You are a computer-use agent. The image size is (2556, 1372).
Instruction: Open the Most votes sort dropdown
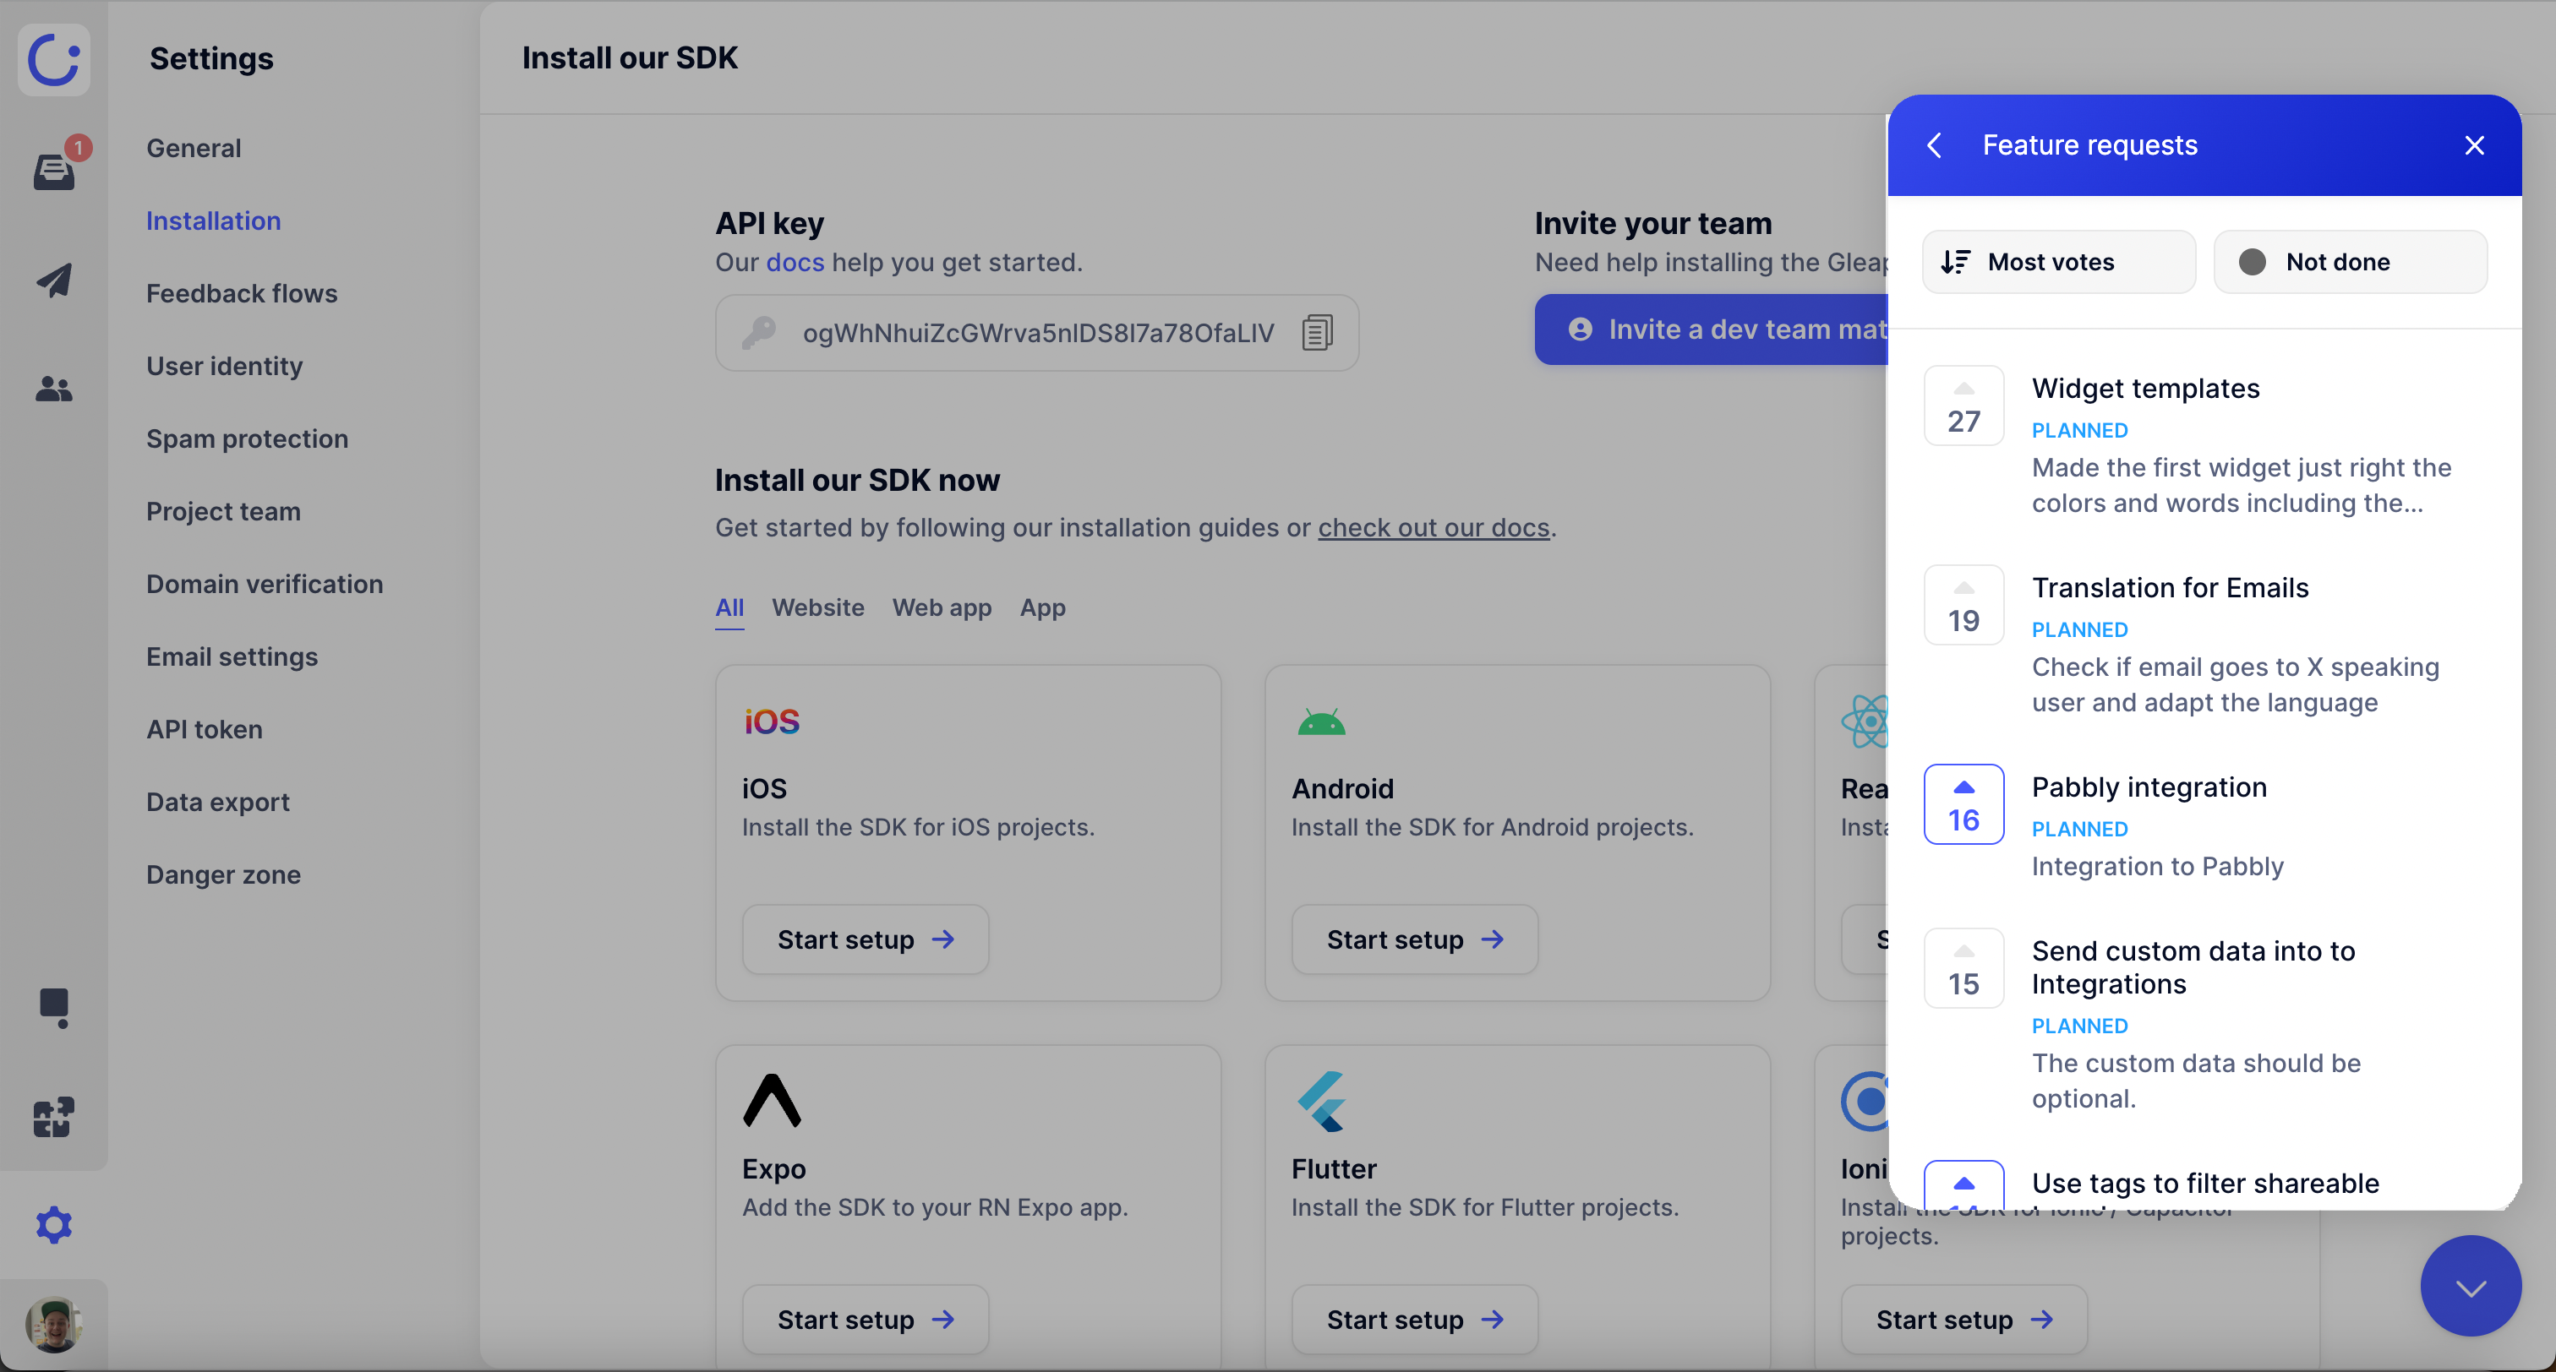pos(2058,261)
